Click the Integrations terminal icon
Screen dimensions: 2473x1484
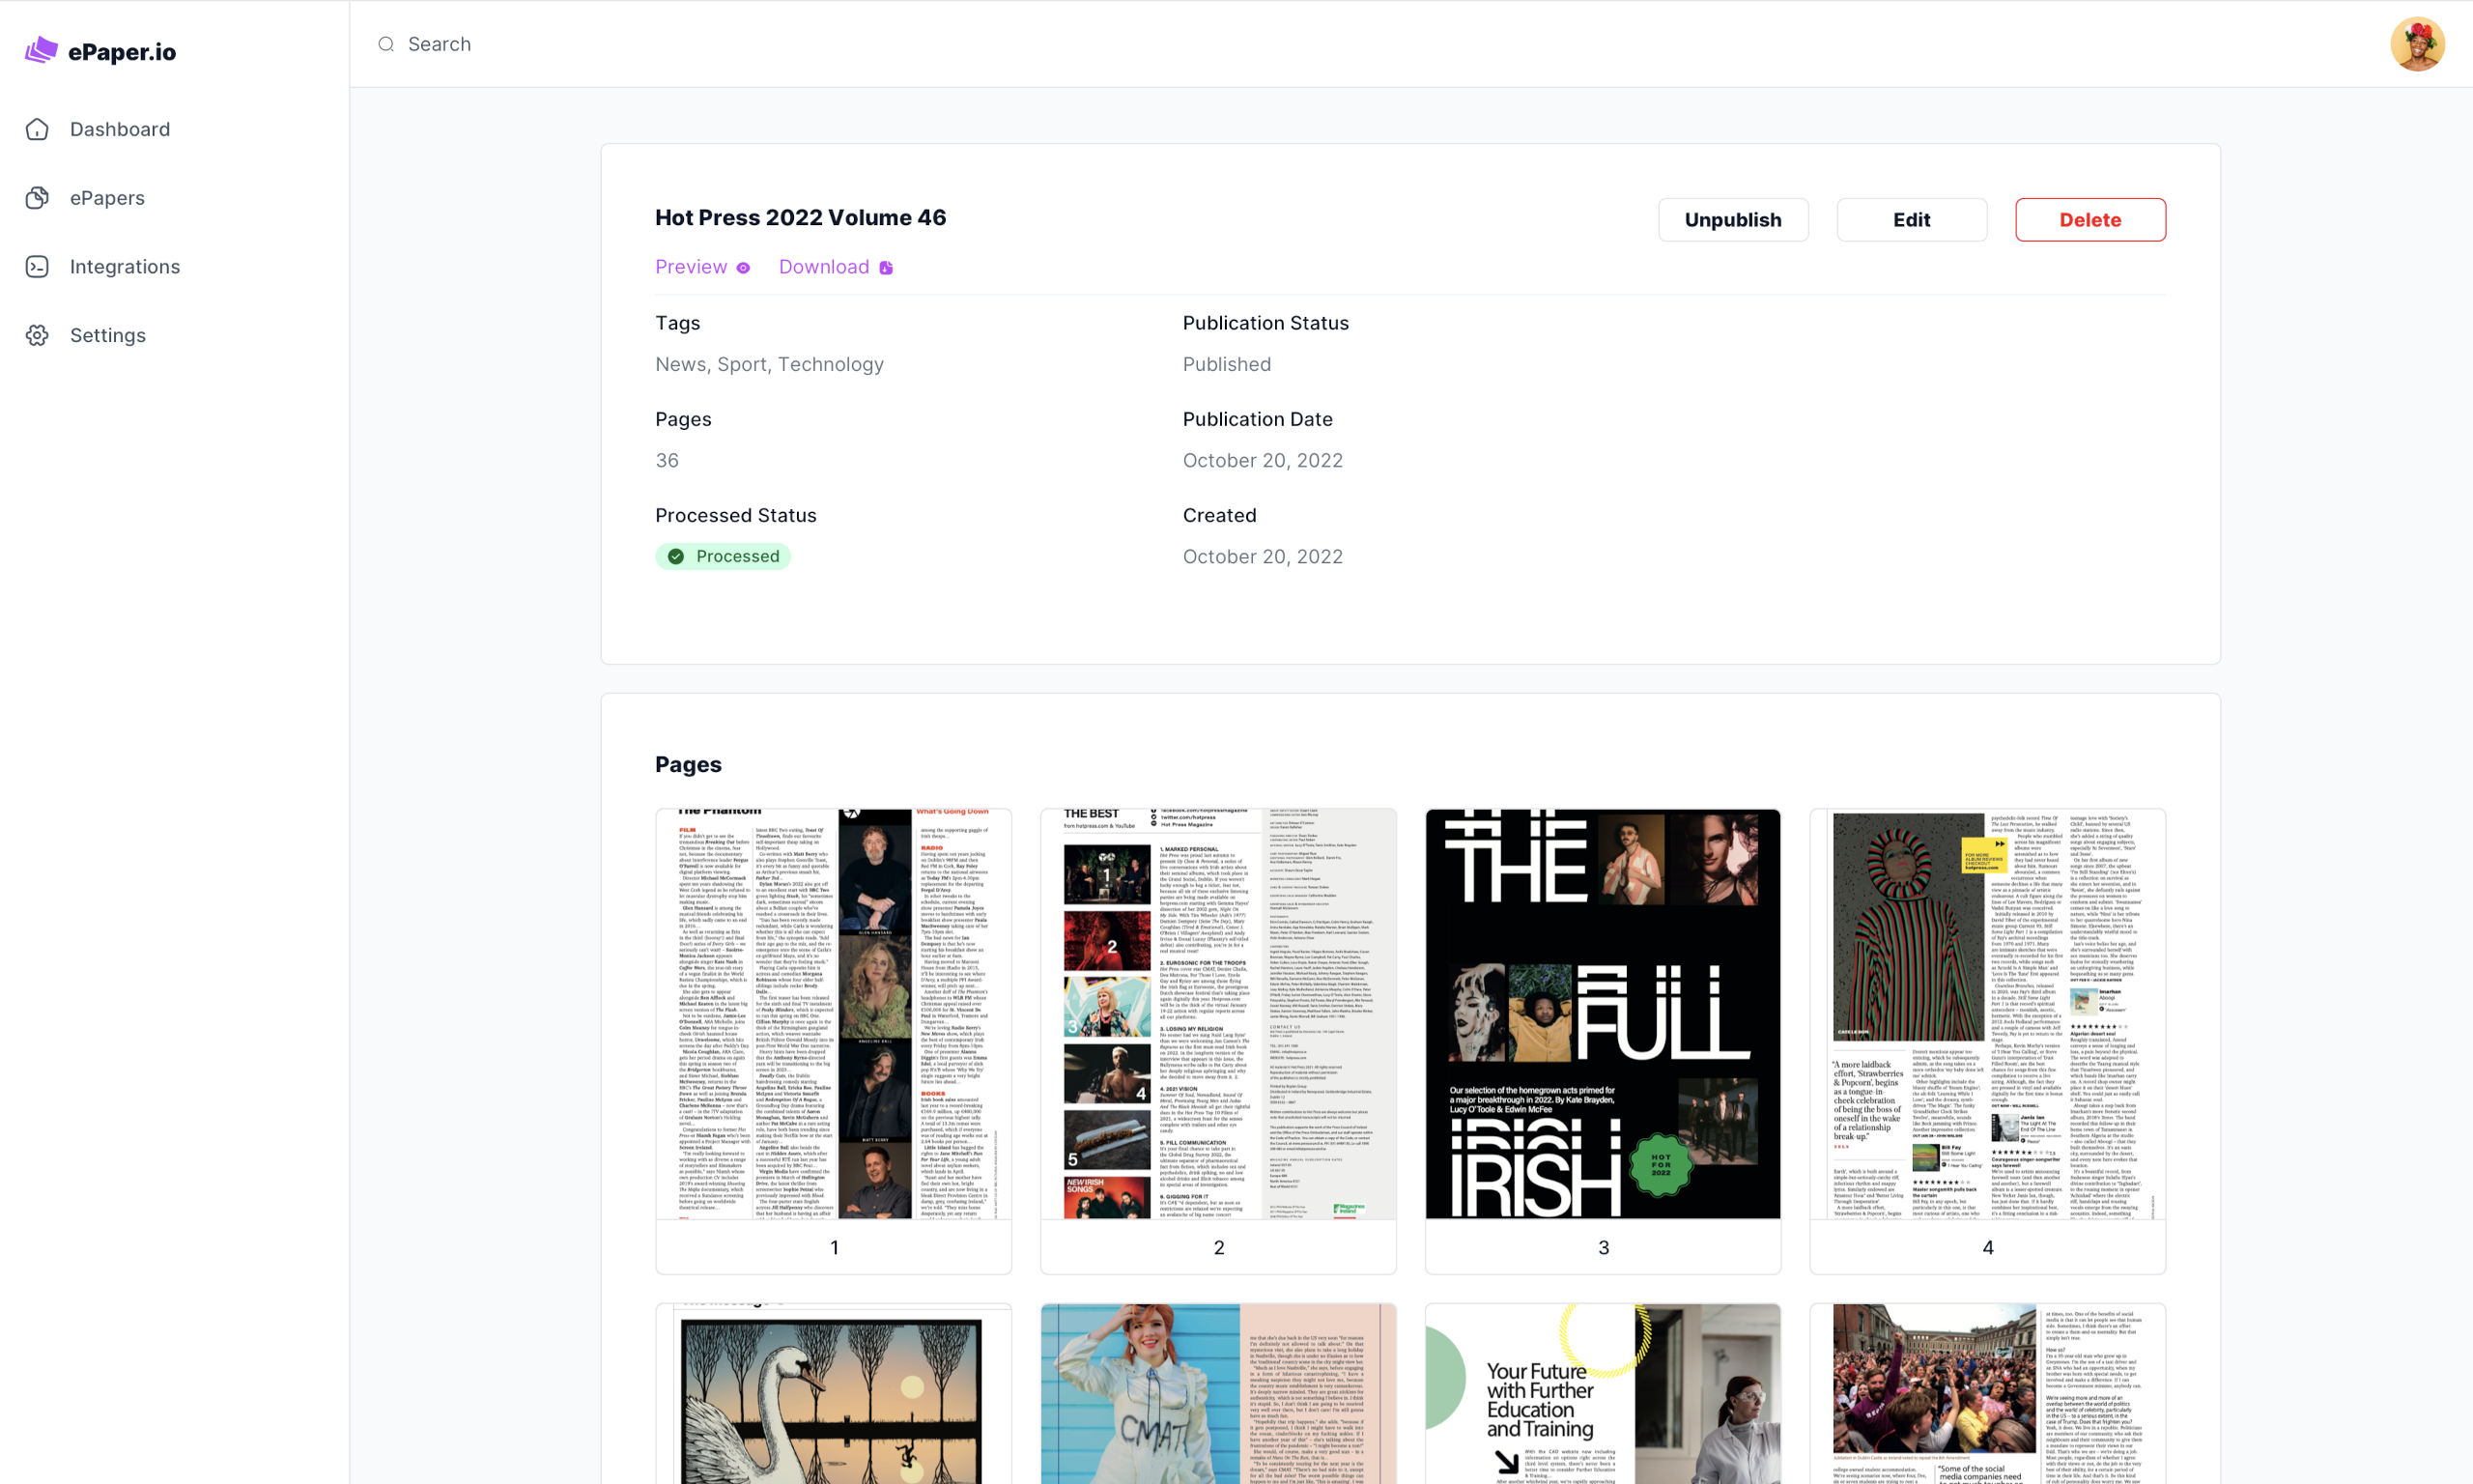[x=37, y=266]
